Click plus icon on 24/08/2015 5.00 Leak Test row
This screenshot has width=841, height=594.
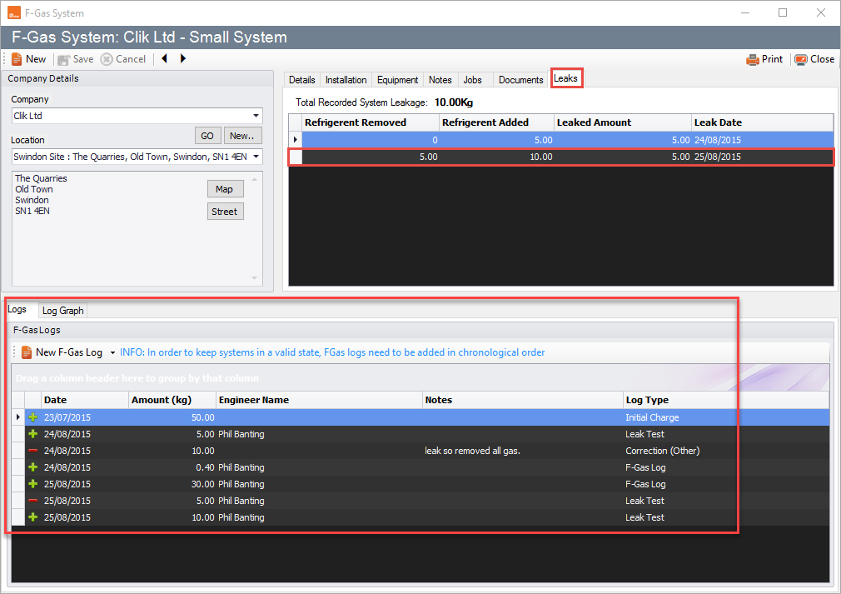[33, 434]
